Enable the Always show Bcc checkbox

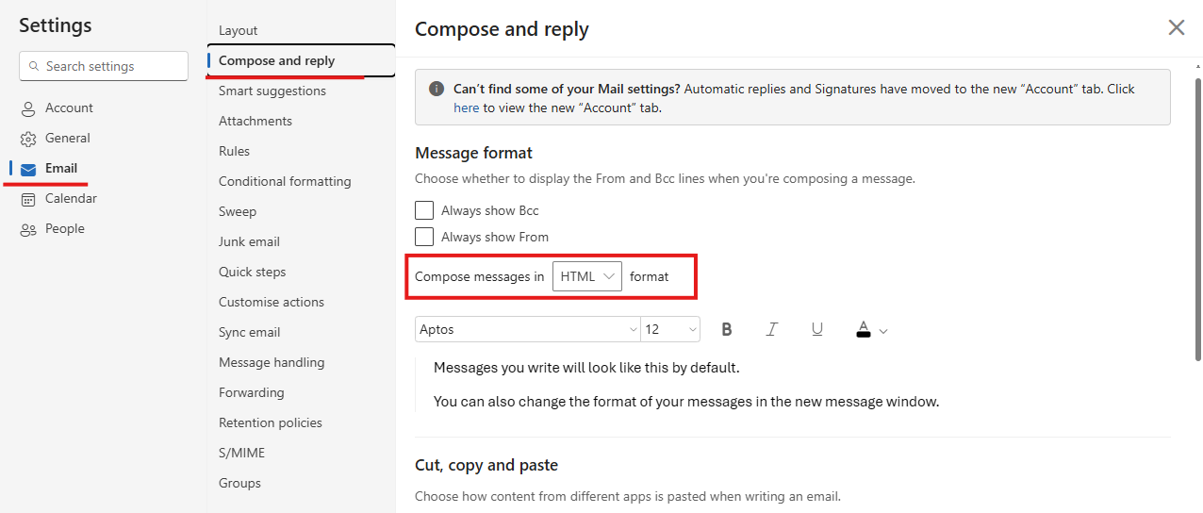[x=424, y=210]
